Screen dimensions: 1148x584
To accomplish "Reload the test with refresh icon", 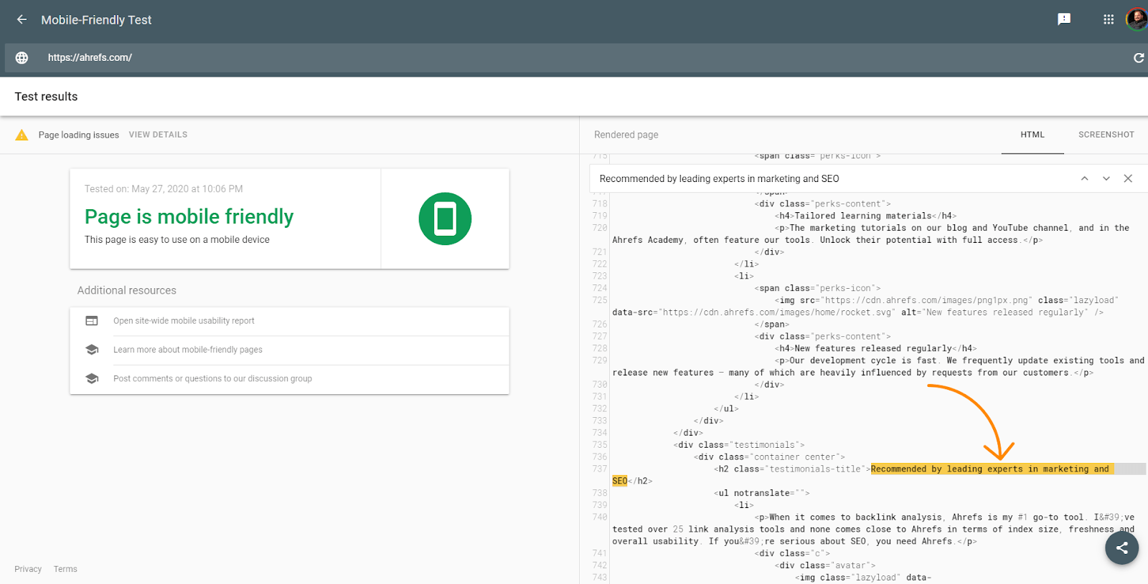I will [x=1138, y=58].
